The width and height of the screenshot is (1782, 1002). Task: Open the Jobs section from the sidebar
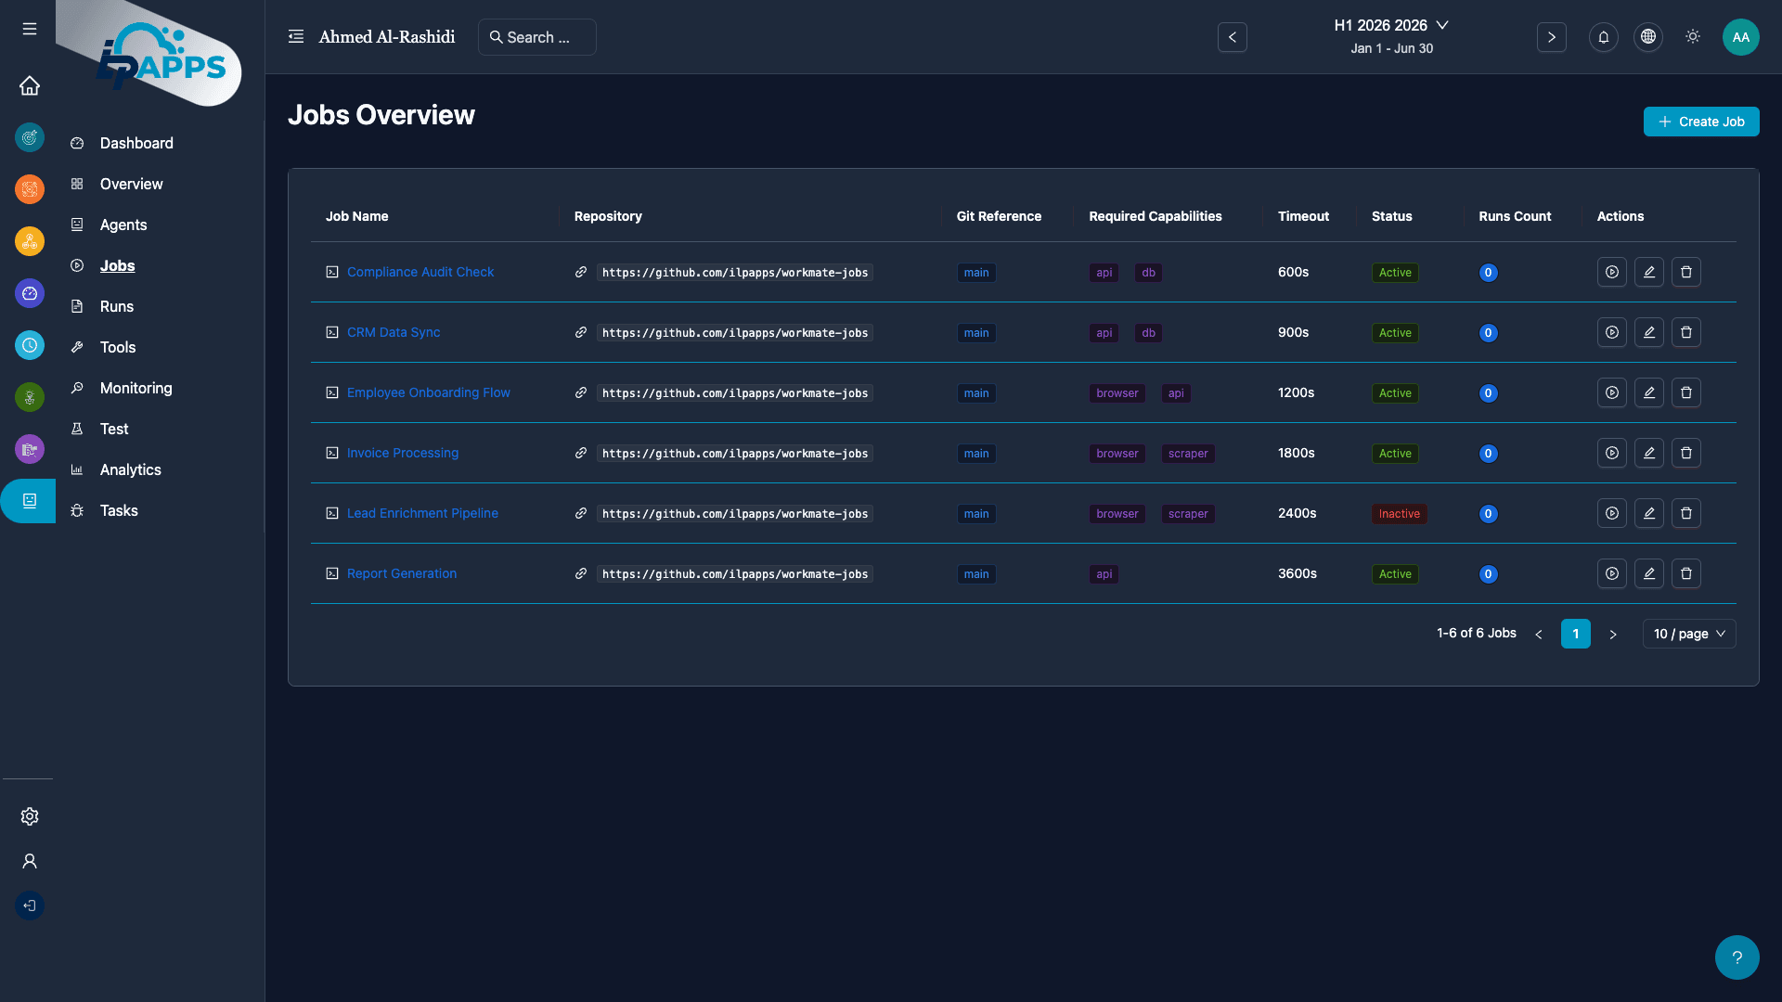(117, 266)
